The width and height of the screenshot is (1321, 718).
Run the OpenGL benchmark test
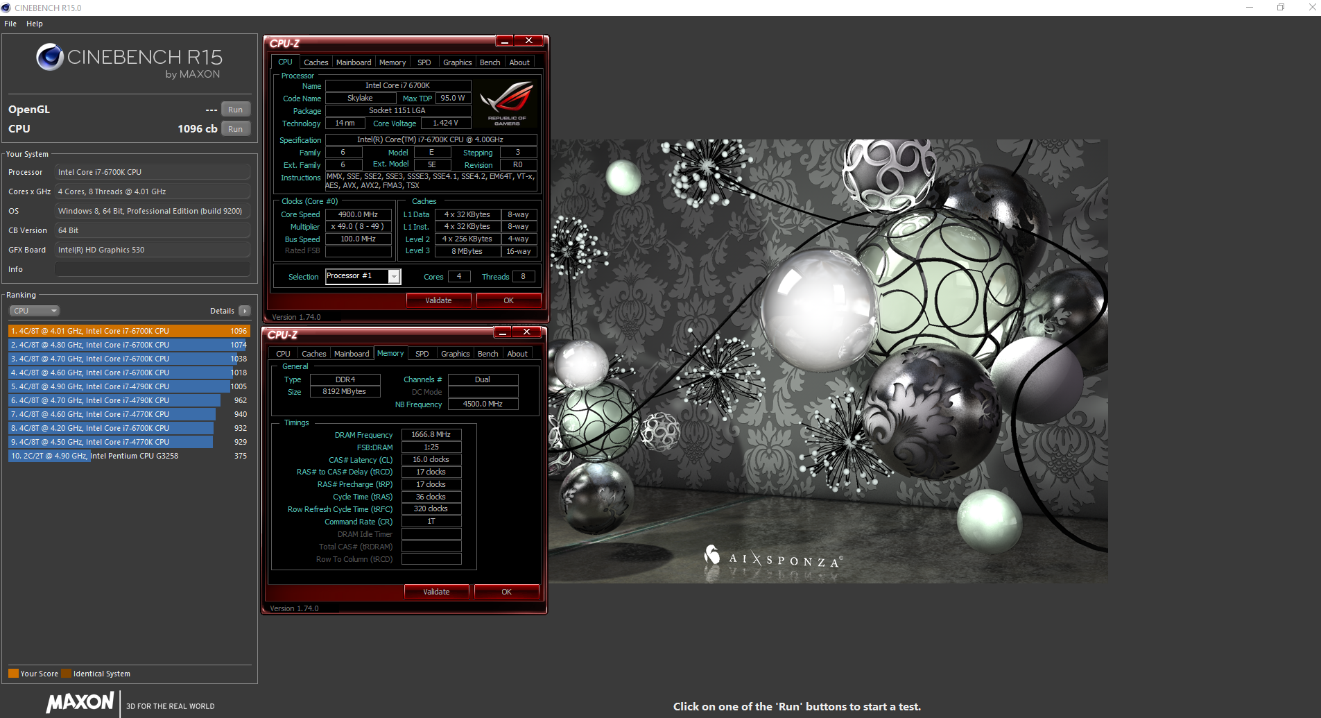(x=236, y=110)
